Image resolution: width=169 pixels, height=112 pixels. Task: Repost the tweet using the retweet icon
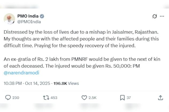(x=46, y=98)
